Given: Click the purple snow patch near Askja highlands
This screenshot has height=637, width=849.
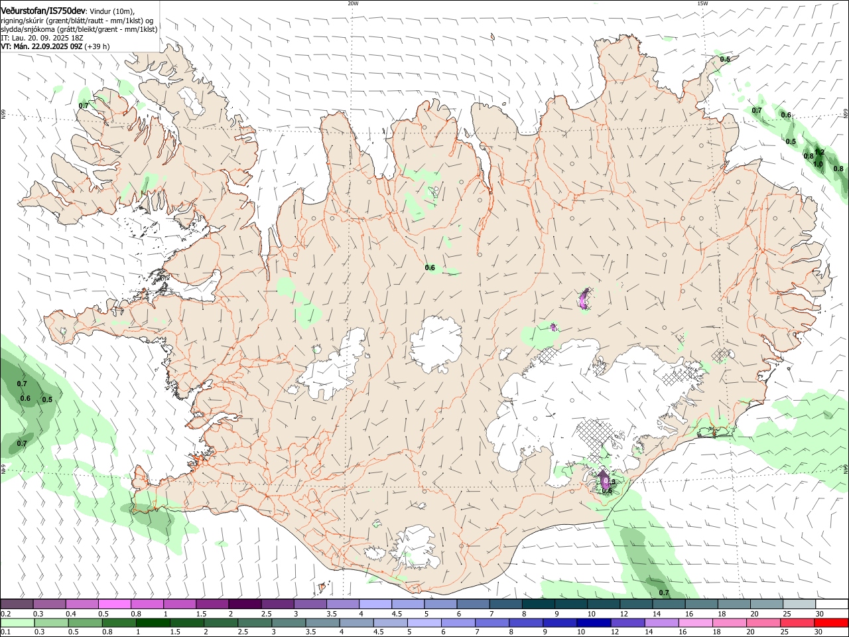Looking at the screenshot, I should coord(584,299).
